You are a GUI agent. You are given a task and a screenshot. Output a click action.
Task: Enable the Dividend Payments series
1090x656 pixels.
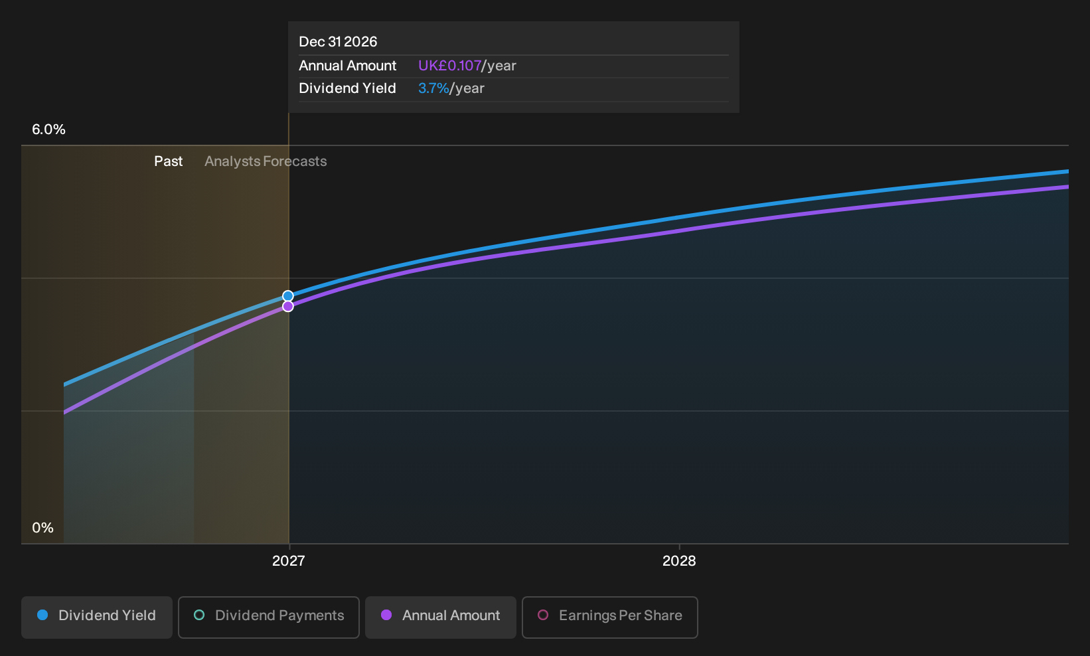(x=269, y=617)
